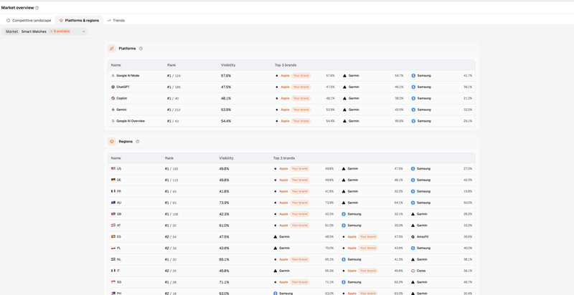Click the GB flag icon
The height and width of the screenshot is (295, 574).
pos(113,214)
